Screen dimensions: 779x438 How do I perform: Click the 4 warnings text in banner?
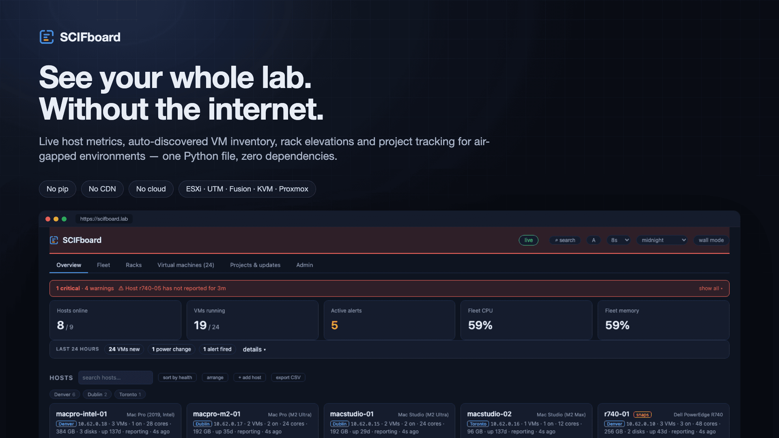pos(99,288)
